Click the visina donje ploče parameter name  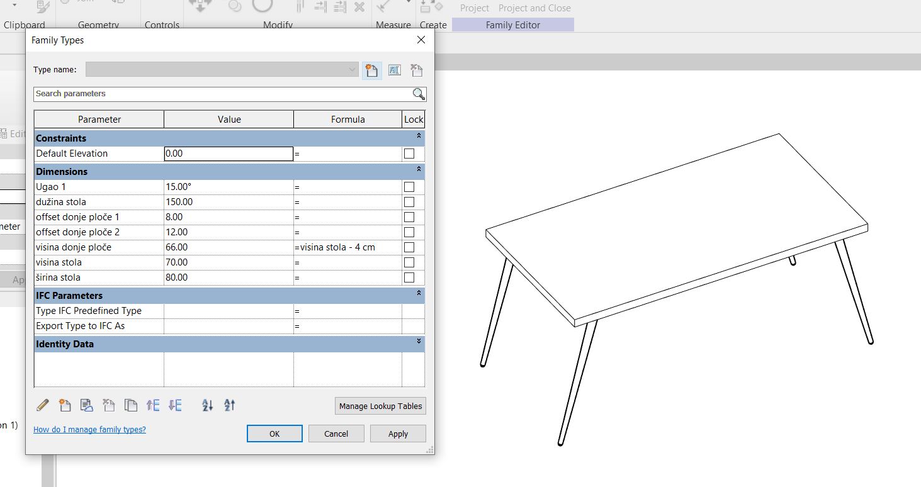[x=74, y=247]
